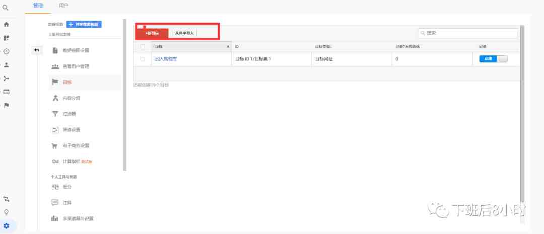Go to the Home icon in the sidebar

(x=6, y=25)
